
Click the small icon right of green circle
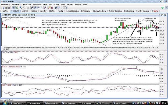click(x=166, y=8)
